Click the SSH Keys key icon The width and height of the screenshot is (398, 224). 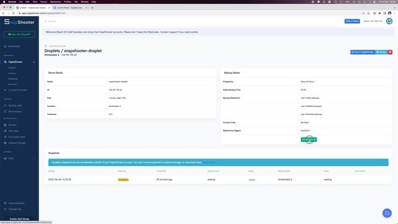point(5,131)
